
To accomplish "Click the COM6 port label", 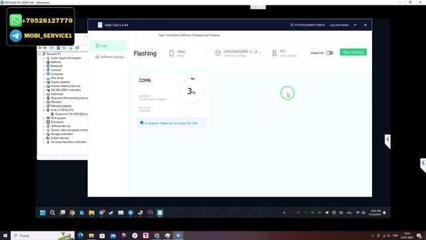I will coord(144,81).
